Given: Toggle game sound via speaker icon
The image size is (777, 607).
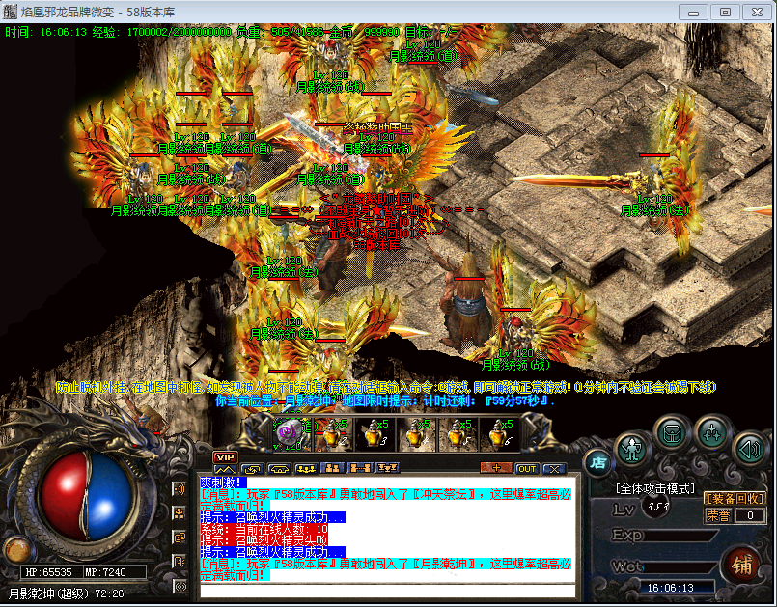Looking at the screenshot, I should (x=750, y=450).
